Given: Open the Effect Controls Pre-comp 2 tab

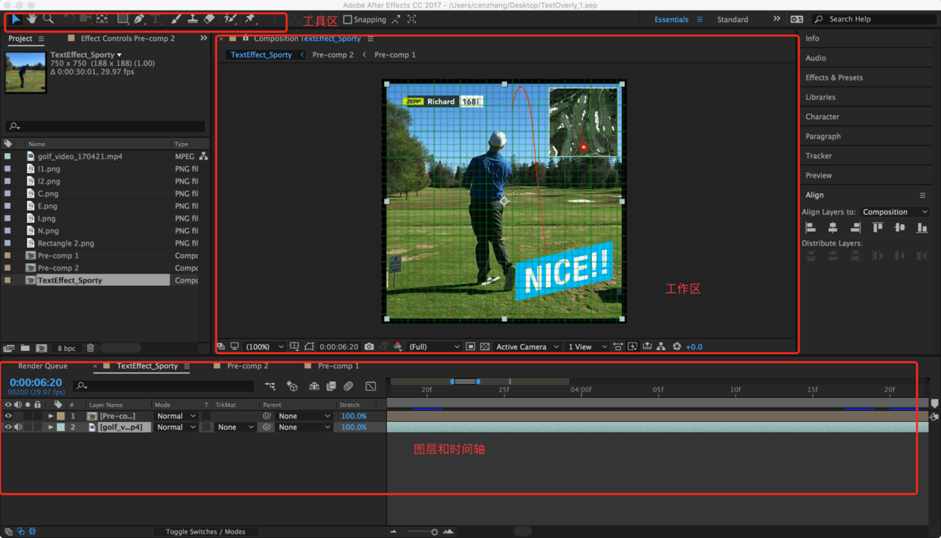Looking at the screenshot, I should pos(127,39).
